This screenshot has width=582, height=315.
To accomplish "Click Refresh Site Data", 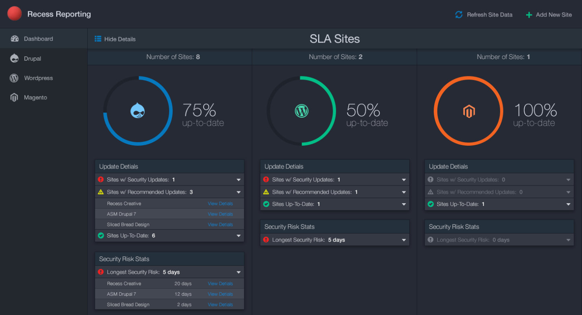I will point(484,15).
